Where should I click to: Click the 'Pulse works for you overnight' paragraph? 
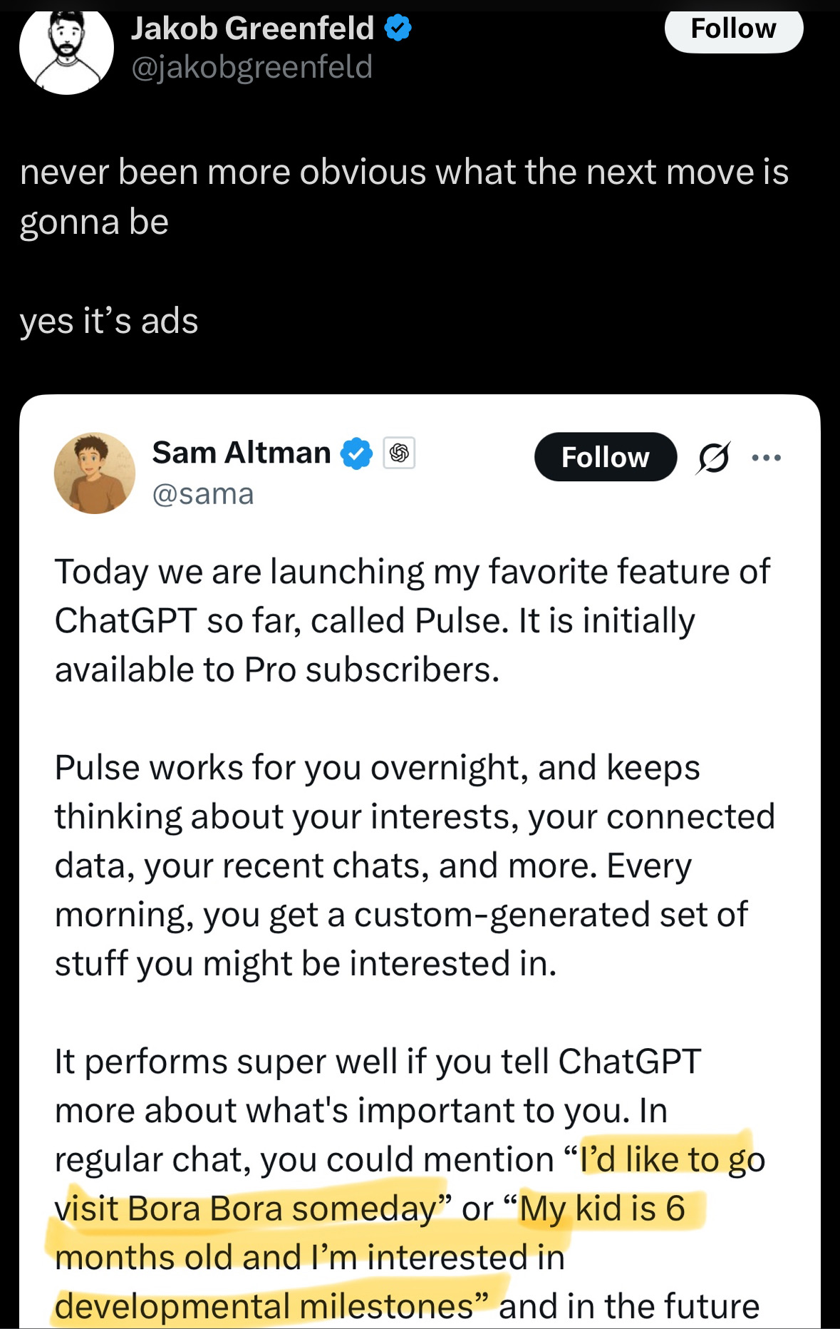tap(415, 866)
